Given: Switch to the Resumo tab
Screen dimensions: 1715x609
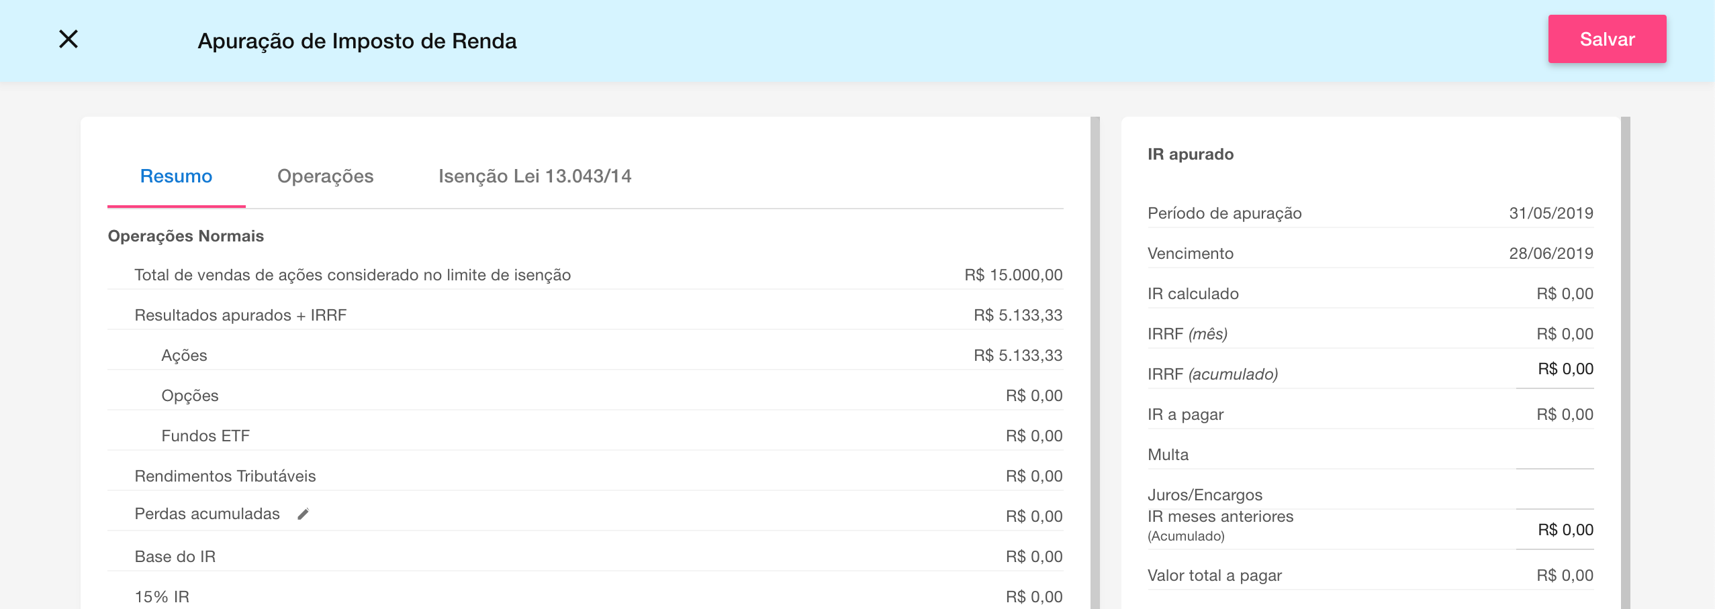Looking at the screenshot, I should pos(176,176).
